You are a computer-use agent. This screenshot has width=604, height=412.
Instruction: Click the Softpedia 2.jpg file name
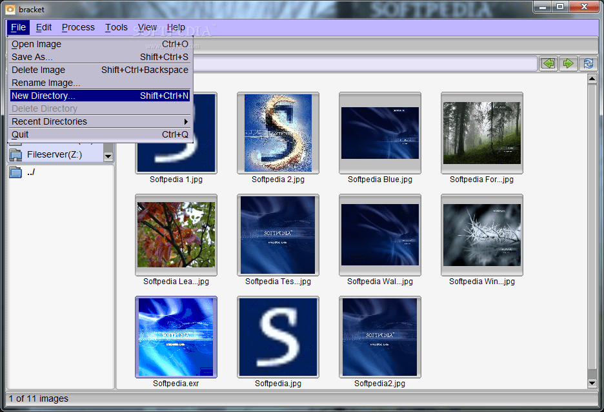pyautogui.click(x=278, y=180)
